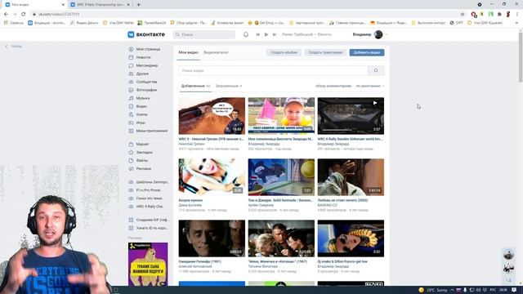Image resolution: width=523 pixels, height=294 pixels.
Task: Open Любовь не стоит ничего video thumbnail
Action: click(x=351, y=177)
